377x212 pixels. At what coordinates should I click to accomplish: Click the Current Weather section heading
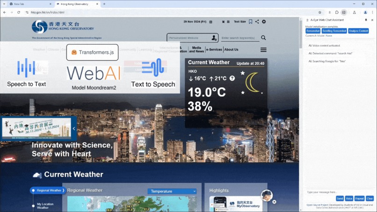pyautogui.click(x=73, y=175)
